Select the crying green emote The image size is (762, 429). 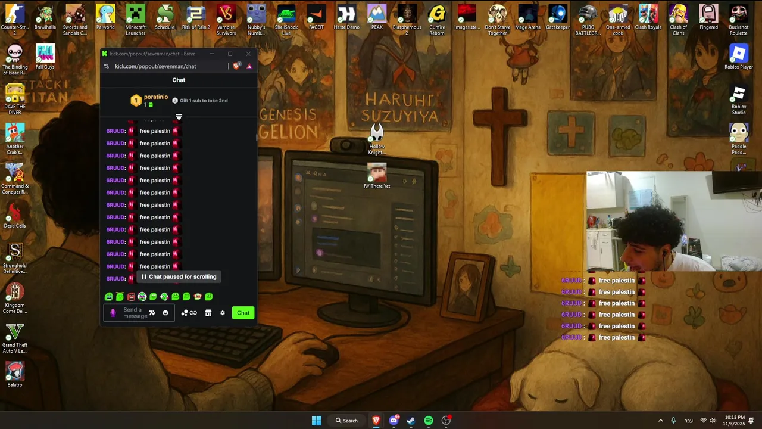tap(108, 297)
